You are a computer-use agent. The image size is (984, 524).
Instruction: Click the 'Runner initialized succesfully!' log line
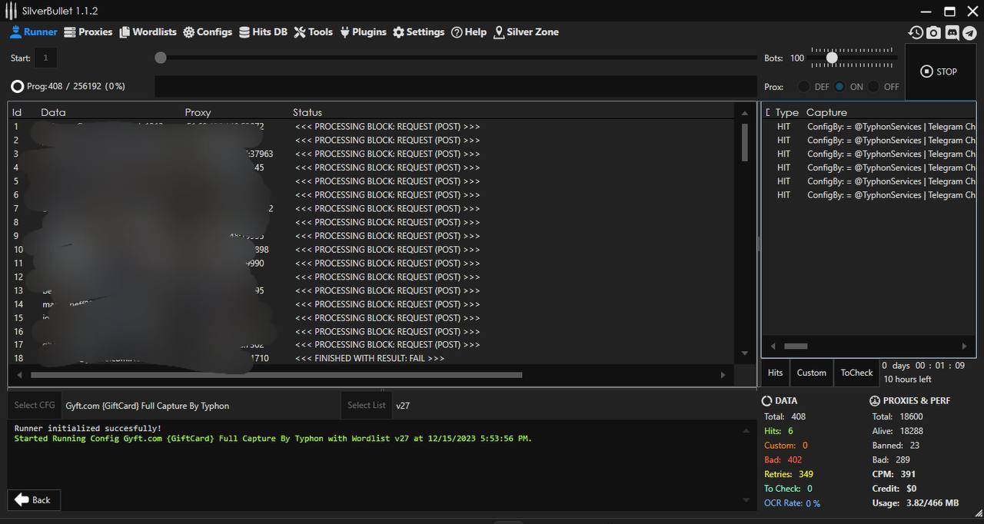88,428
